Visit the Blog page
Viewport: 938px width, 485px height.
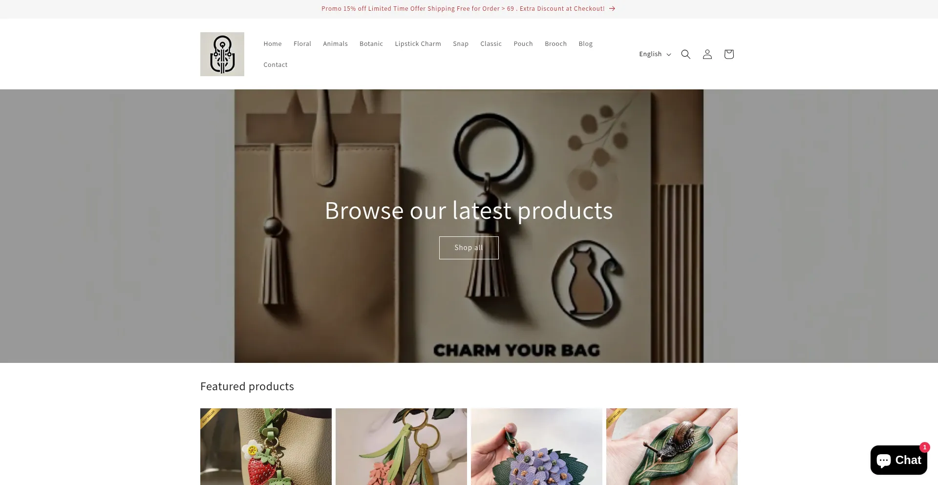coord(585,44)
